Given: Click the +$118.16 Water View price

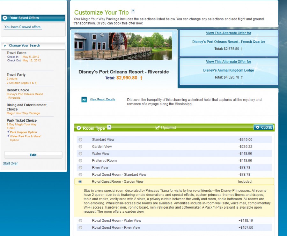Looking at the screenshot, I should click(x=246, y=221).
